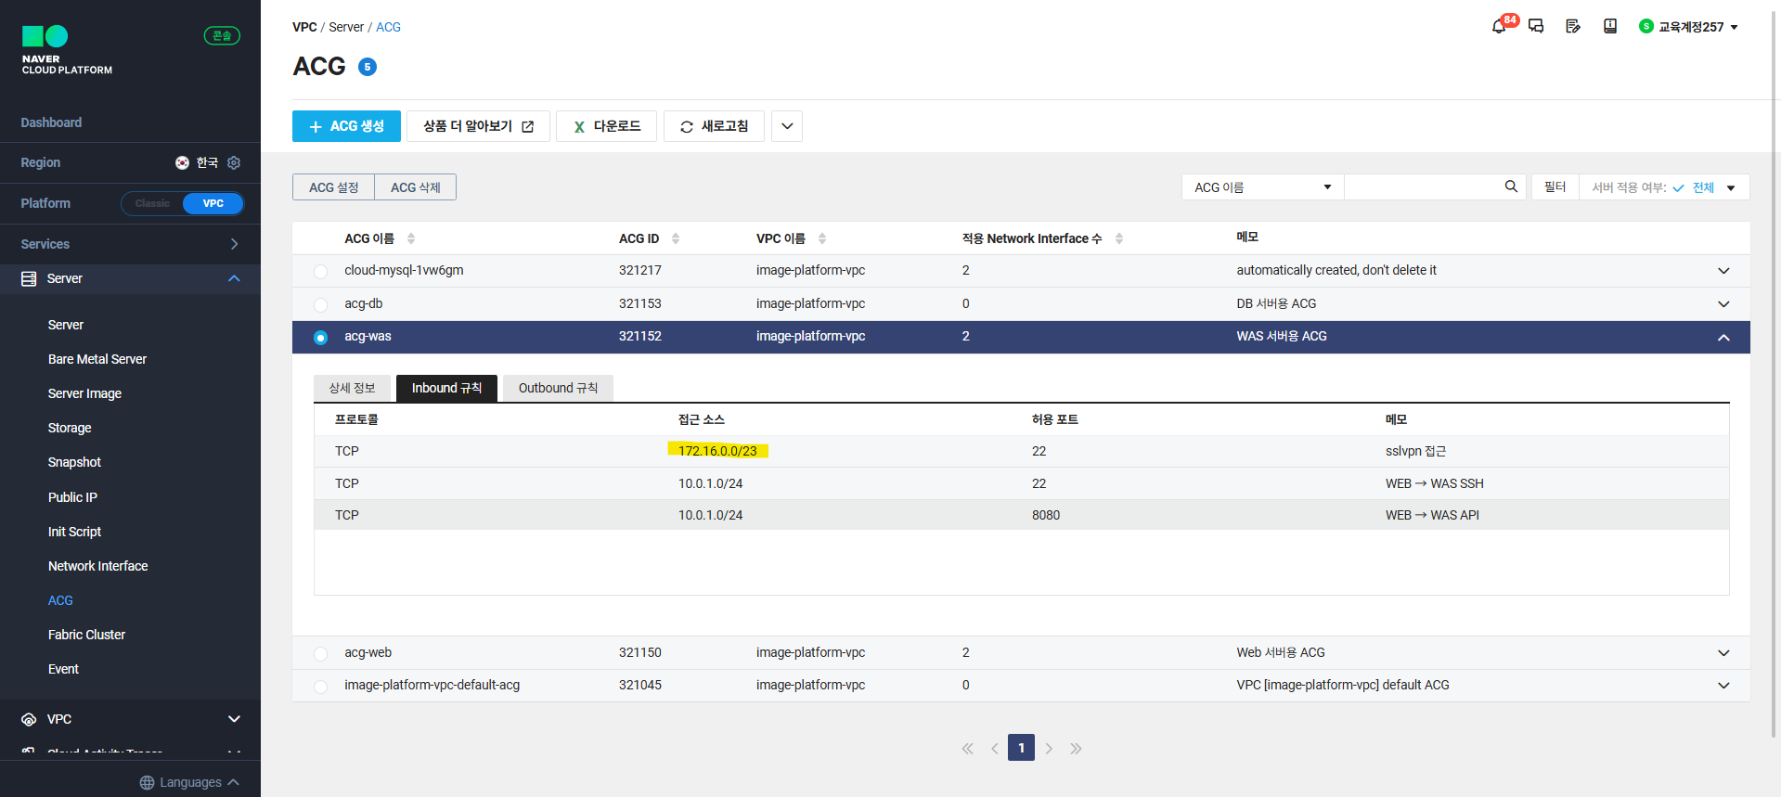The height and width of the screenshot is (797, 1781).
Task: Click the 콘솔 badge in sidebar
Action: tap(222, 35)
